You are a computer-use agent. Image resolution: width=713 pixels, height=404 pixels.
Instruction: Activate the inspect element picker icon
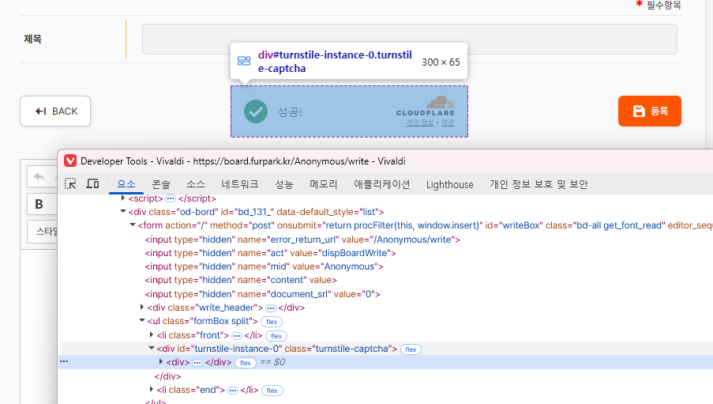coord(71,184)
